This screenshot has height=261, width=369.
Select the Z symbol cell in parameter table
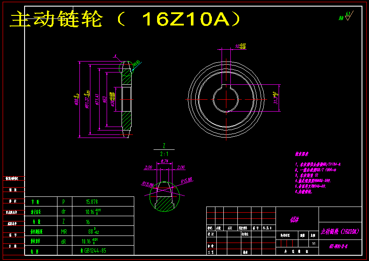(x=64, y=221)
